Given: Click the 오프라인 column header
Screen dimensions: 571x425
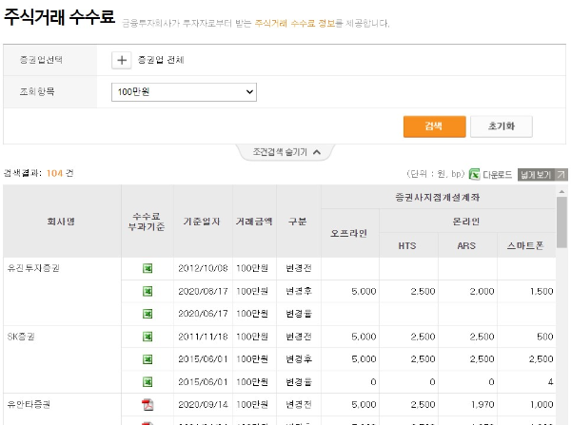Looking at the screenshot, I should [x=349, y=233].
